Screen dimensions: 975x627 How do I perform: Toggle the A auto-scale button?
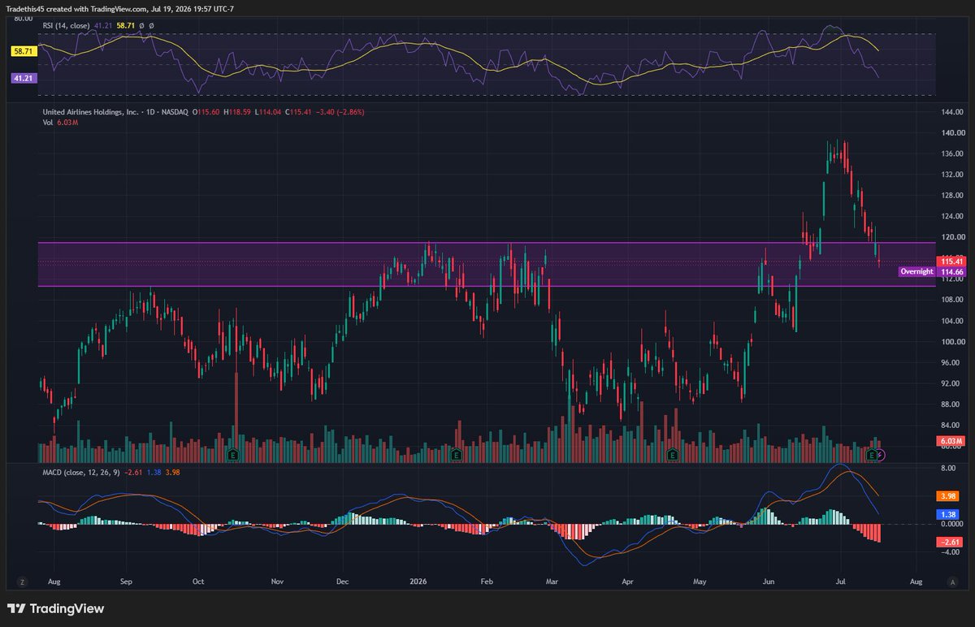click(951, 582)
